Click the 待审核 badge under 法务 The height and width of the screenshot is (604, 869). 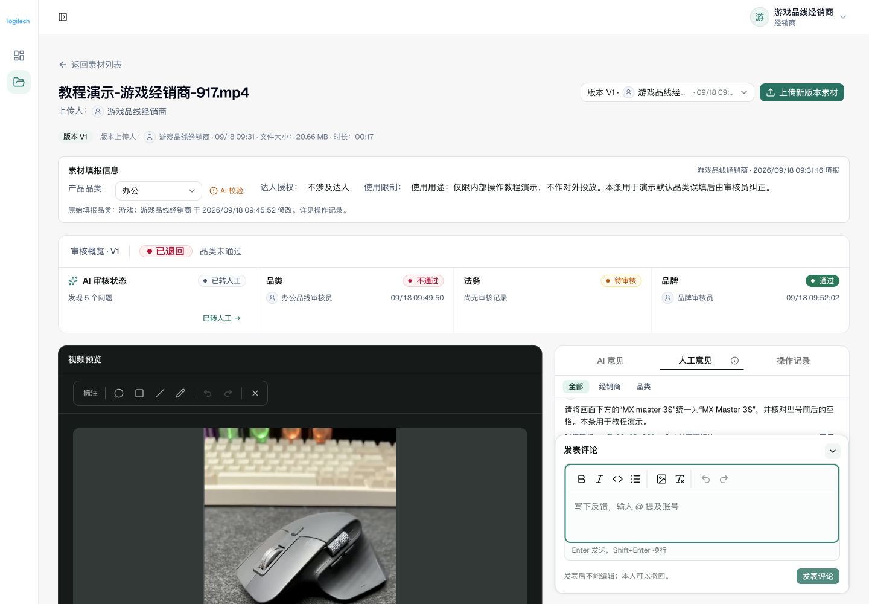(621, 281)
